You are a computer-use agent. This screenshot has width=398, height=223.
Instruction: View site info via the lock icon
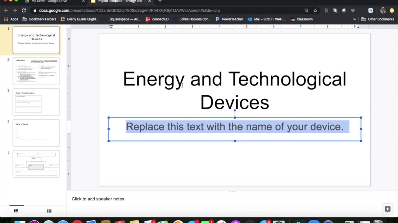click(x=35, y=11)
